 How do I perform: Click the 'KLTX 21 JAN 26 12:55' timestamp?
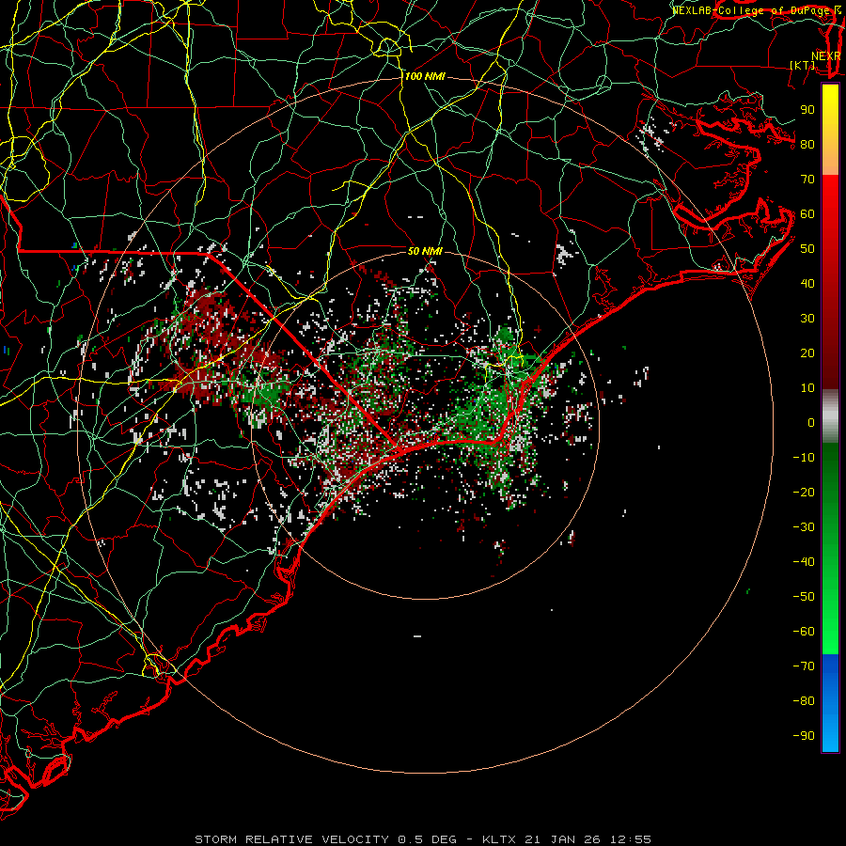click(x=567, y=839)
